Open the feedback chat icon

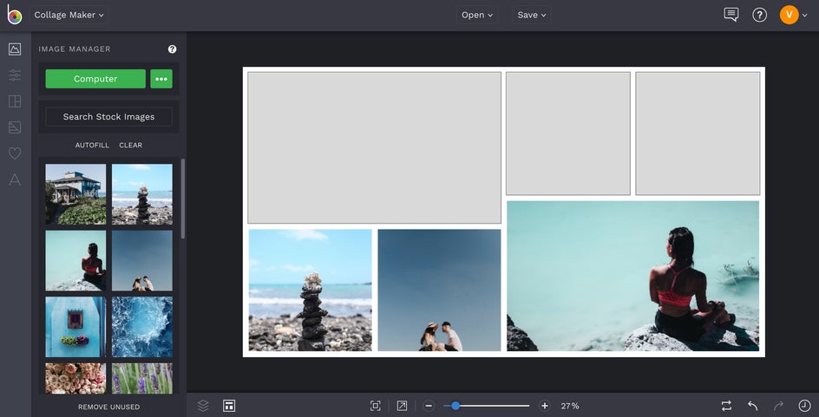pos(731,15)
